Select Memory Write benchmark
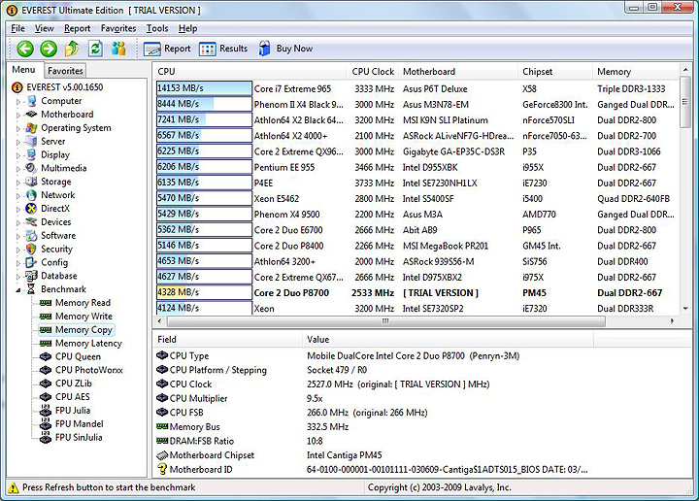The width and height of the screenshot is (699, 501). click(83, 317)
